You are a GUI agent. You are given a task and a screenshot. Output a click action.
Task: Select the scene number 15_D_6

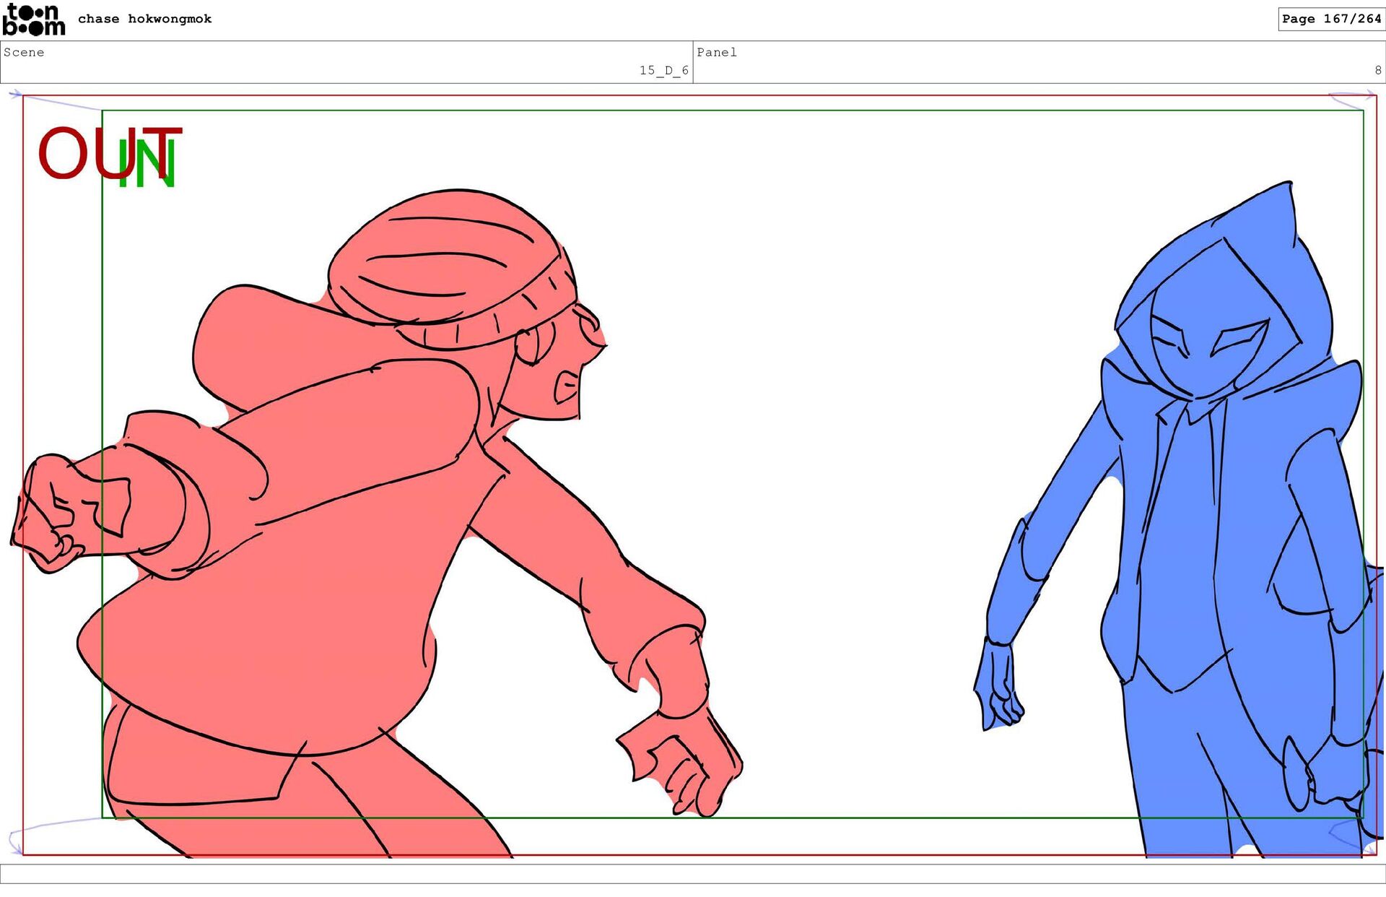click(663, 70)
